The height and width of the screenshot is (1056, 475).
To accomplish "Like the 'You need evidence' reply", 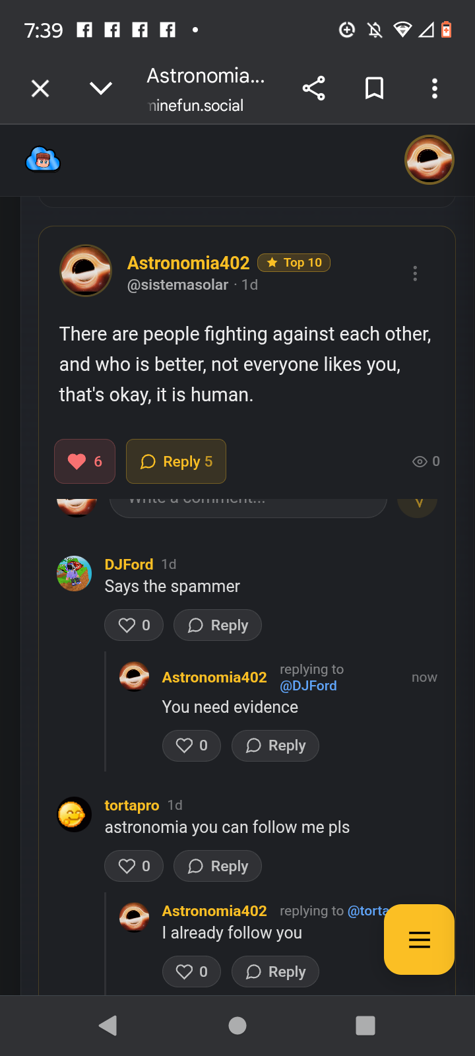I will coord(191,746).
